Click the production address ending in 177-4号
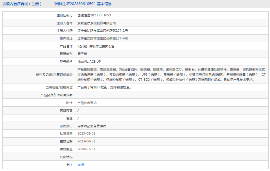 (103, 38)
